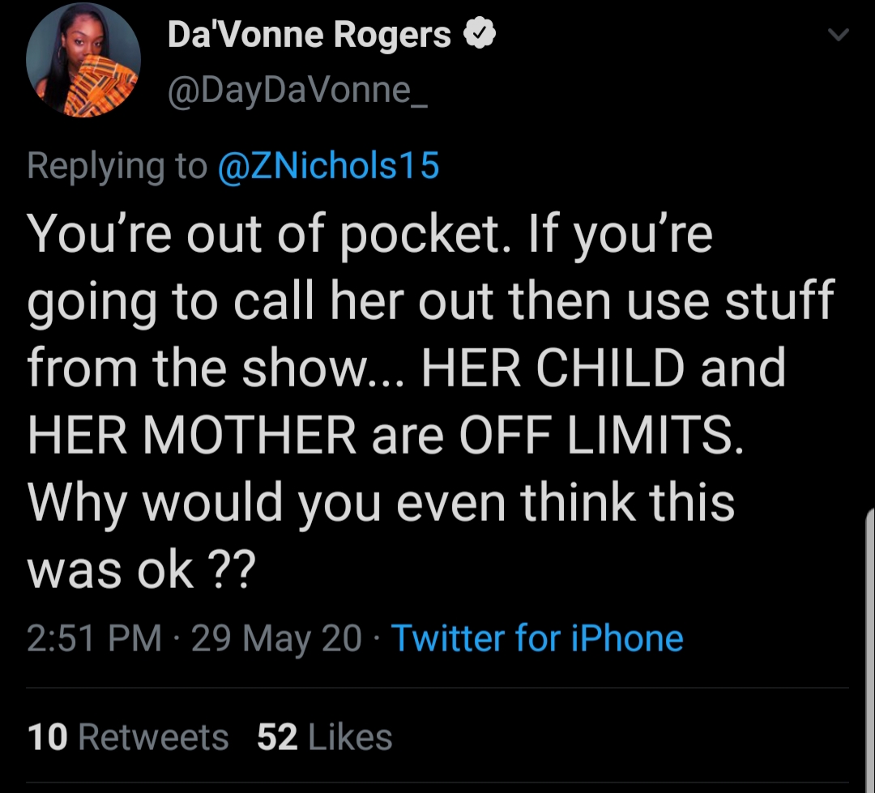Open the @ZNichols15 mention link
This screenshot has width=875, height=793.
coord(329,166)
